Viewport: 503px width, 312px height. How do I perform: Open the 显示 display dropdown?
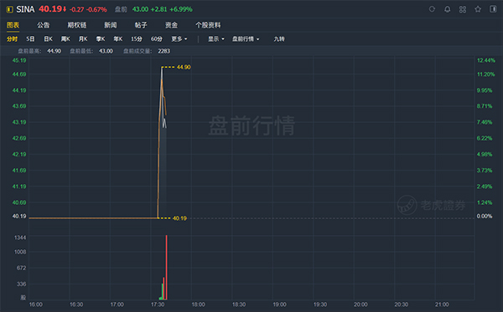click(216, 39)
